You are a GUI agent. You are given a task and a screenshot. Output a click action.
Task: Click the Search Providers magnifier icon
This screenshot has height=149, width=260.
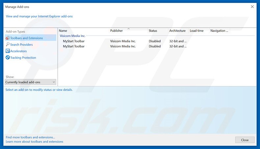tap(8, 45)
